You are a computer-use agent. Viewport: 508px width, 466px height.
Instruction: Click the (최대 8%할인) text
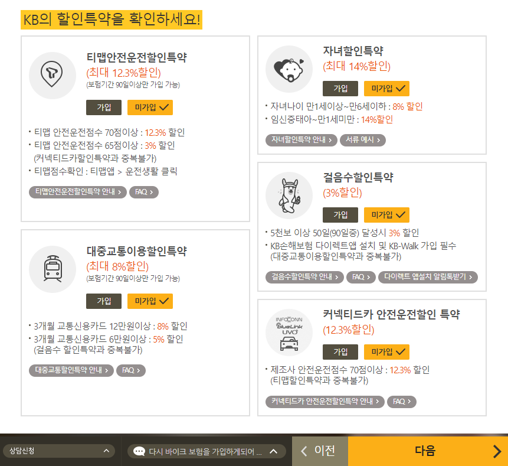click(x=117, y=266)
